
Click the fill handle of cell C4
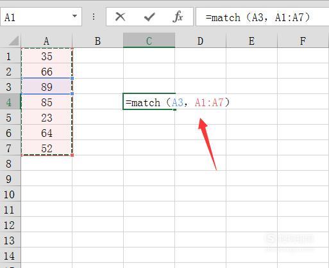point(174,109)
